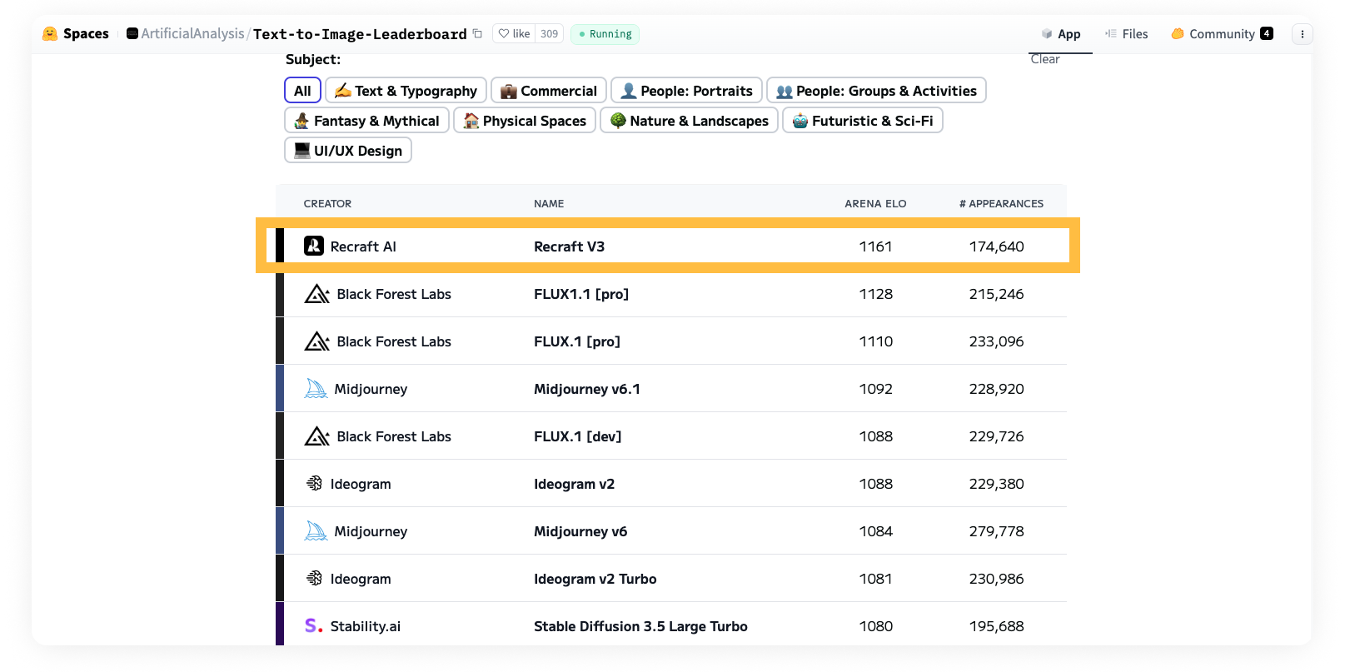Click the Midjourney sailboat icon in v6 row
The height and width of the screenshot is (672, 1345).
tap(316, 531)
